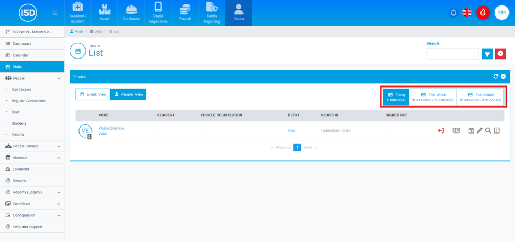The image size is (515, 242).
Task: Click the VEHICLE REGISTRATION column header
Action: point(221,116)
